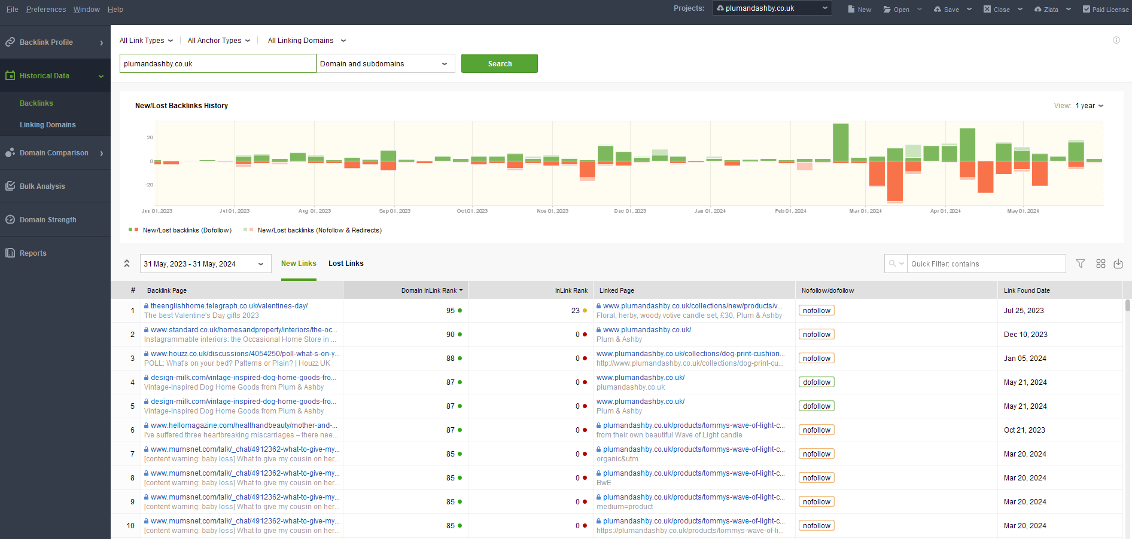Click the nofollow tag in row 1
1132x539 pixels.
pyautogui.click(x=817, y=311)
